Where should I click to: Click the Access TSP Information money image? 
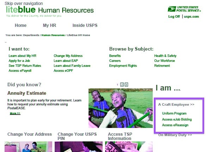coord(129,147)
